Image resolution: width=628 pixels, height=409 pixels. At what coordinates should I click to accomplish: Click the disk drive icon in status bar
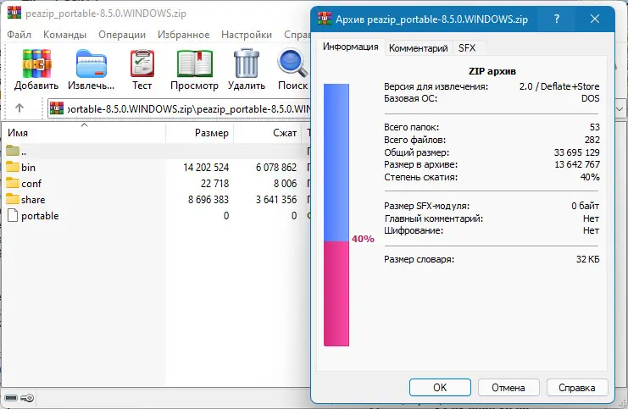click(x=11, y=398)
